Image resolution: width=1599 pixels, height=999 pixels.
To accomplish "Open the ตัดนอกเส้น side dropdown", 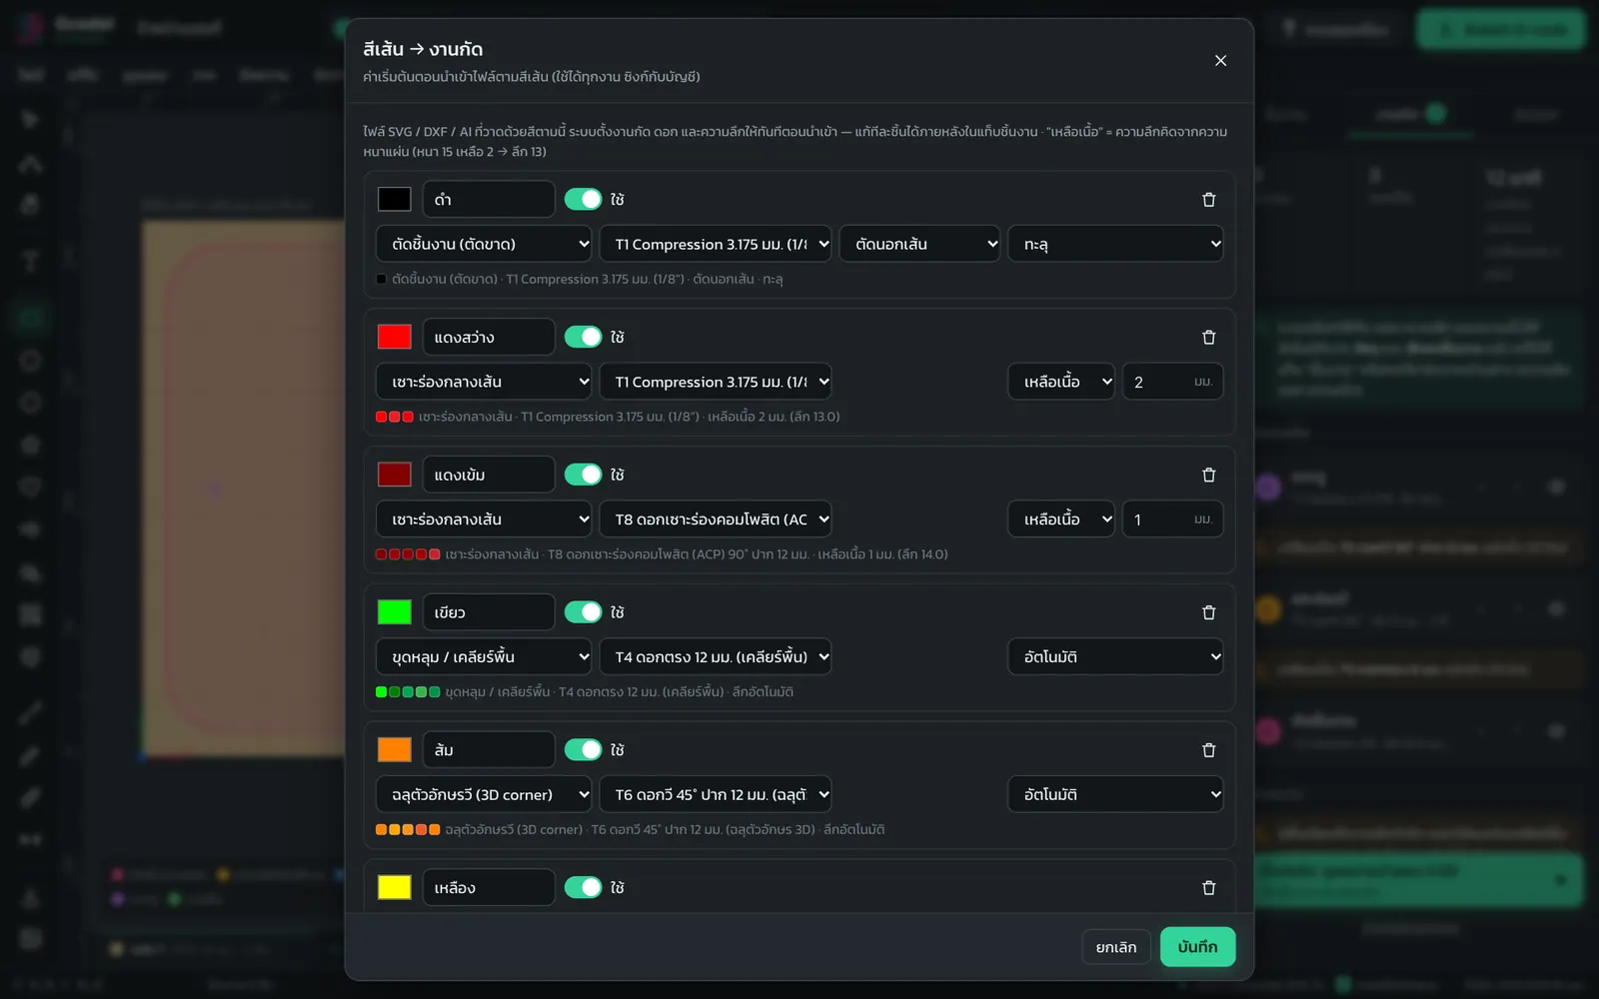I will click(919, 244).
